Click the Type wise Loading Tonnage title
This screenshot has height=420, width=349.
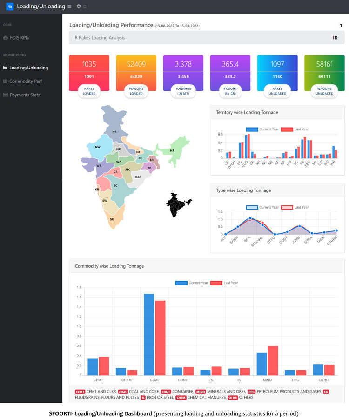pos(243,190)
